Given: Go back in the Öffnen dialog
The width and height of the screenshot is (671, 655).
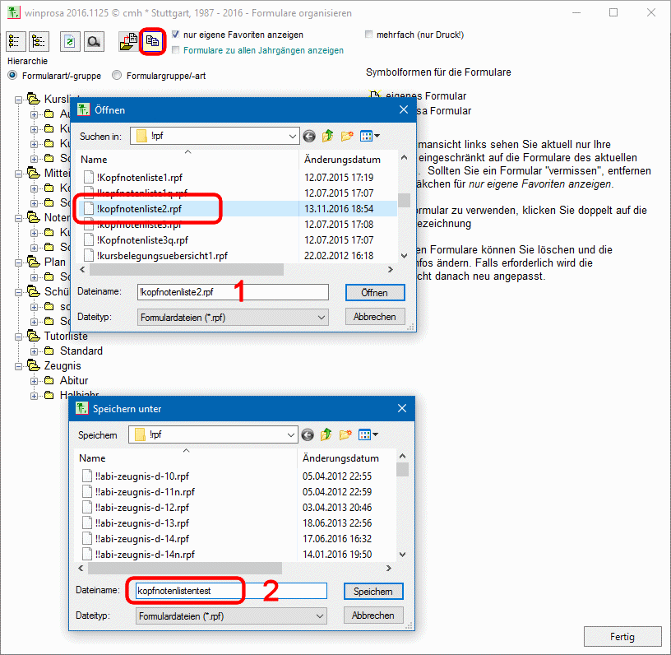Looking at the screenshot, I should tap(309, 137).
